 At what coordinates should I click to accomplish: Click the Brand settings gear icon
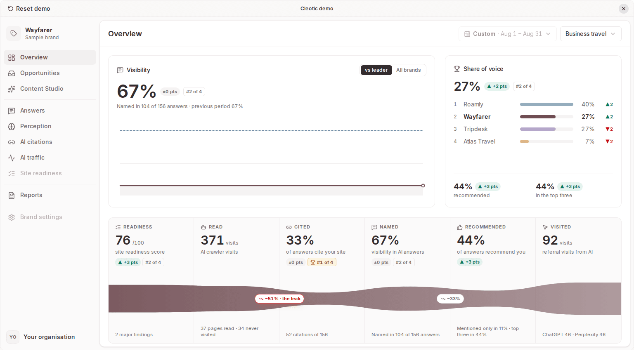[x=12, y=217]
